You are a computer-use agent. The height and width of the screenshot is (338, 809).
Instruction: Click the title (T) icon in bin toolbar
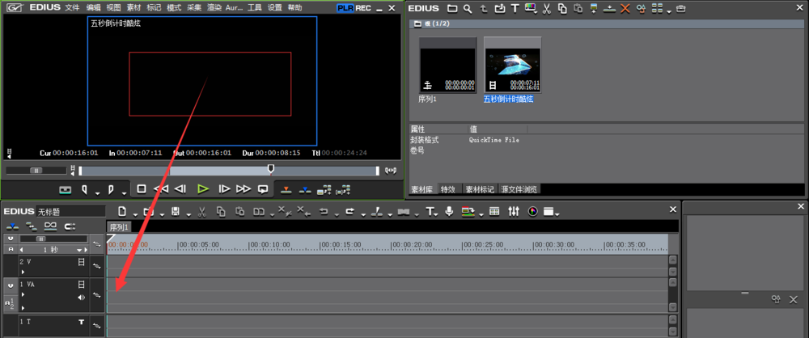coord(515,9)
